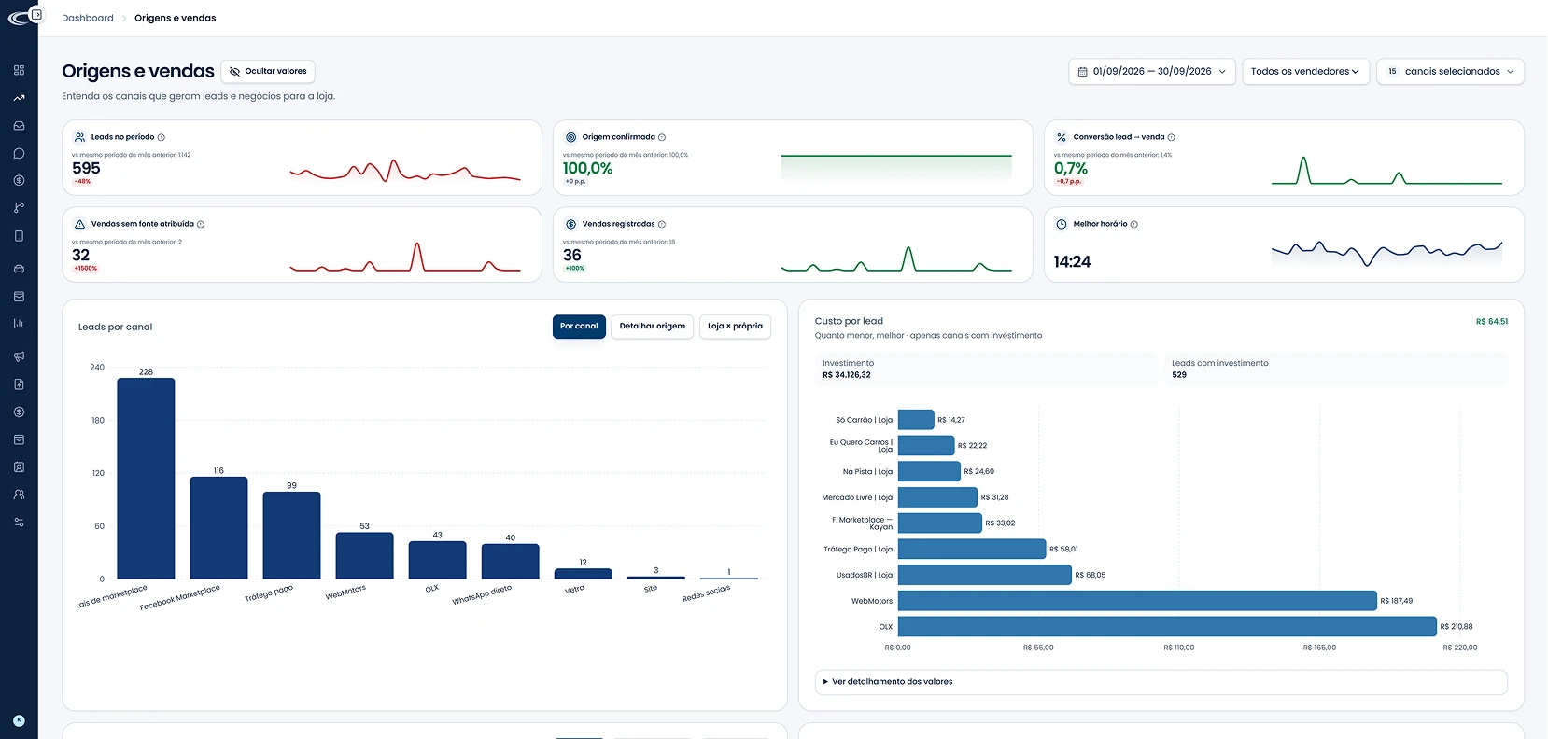Open the sliders settings icon in the sidebar
1548x739 pixels.
[19, 523]
